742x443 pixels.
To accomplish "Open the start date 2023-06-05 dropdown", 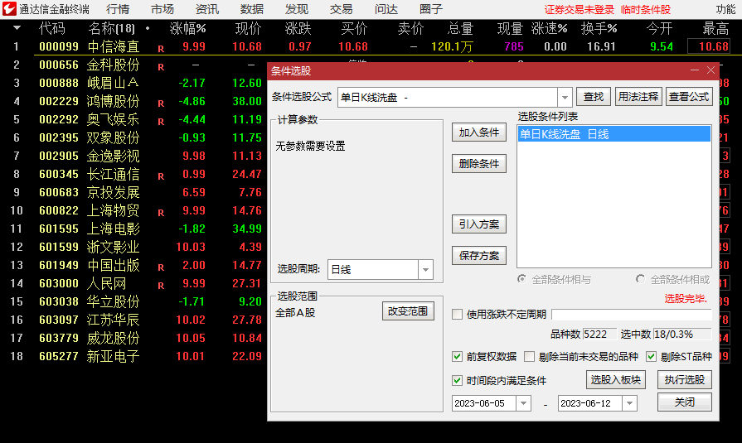I will coord(523,403).
